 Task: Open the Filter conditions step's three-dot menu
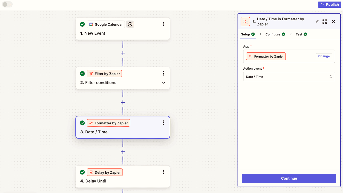(x=163, y=73)
